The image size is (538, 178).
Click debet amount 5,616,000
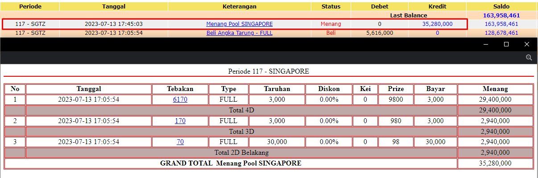380,33
